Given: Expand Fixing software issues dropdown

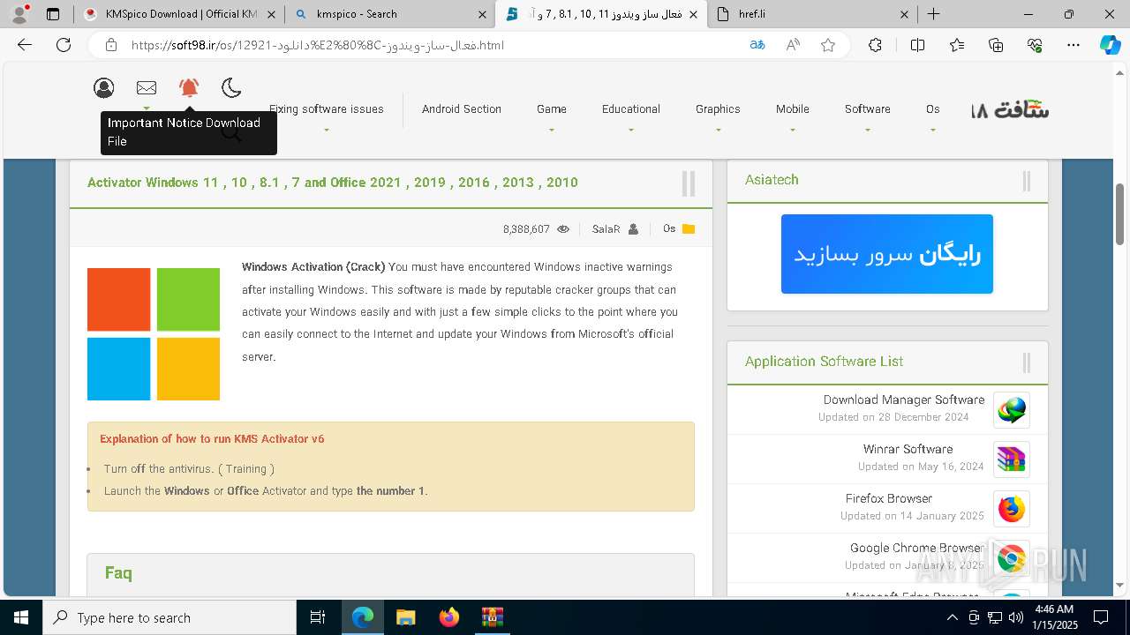Looking at the screenshot, I should (x=327, y=131).
